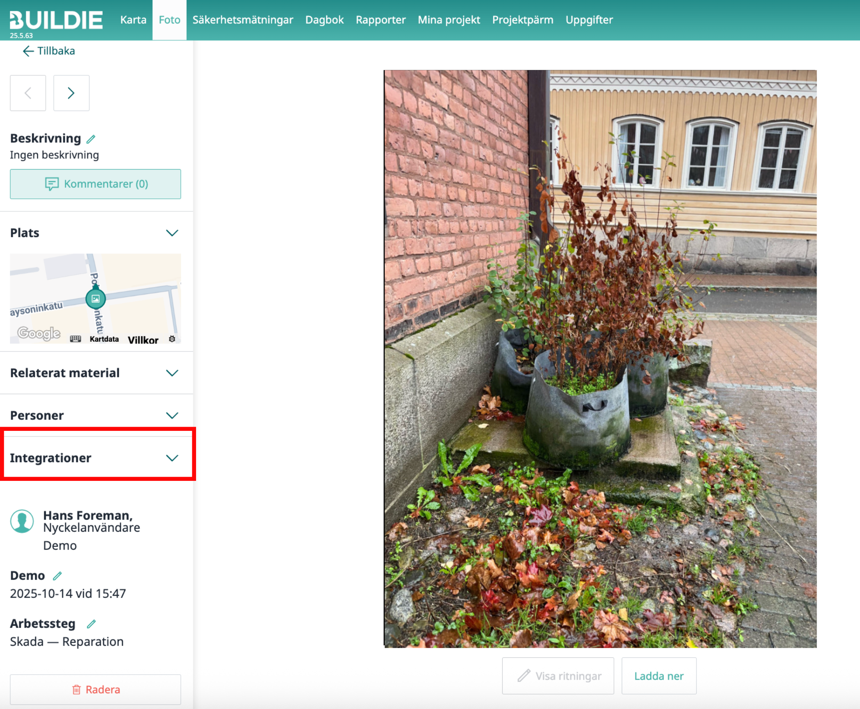Image resolution: width=860 pixels, height=709 pixels.
Task: Open the Säkerhetsmätningar menu item
Action: point(243,20)
